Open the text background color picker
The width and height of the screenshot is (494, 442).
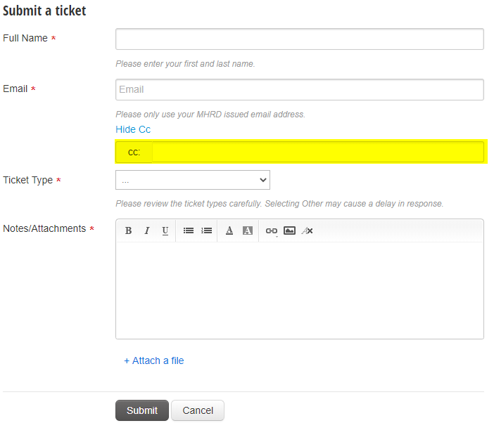click(248, 230)
